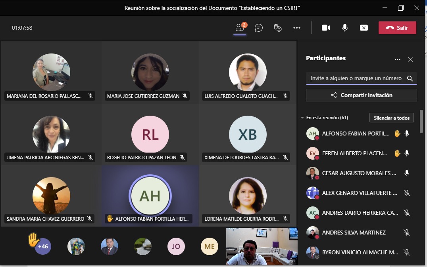Click the stop sharing screen icon

(364, 28)
